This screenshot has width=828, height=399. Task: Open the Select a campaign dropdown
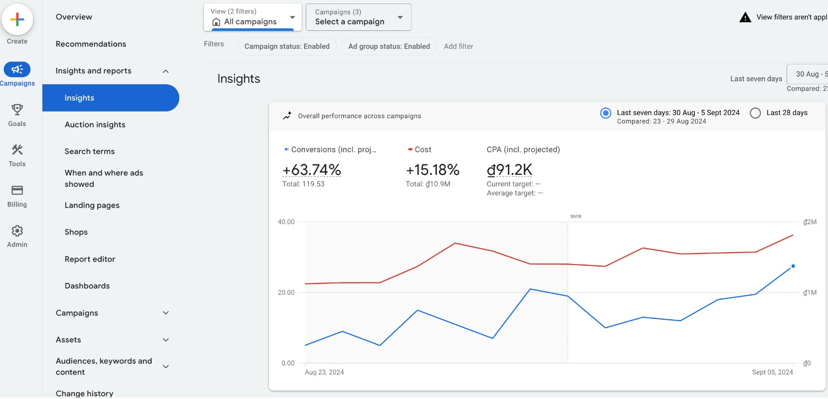click(x=358, y=17)
